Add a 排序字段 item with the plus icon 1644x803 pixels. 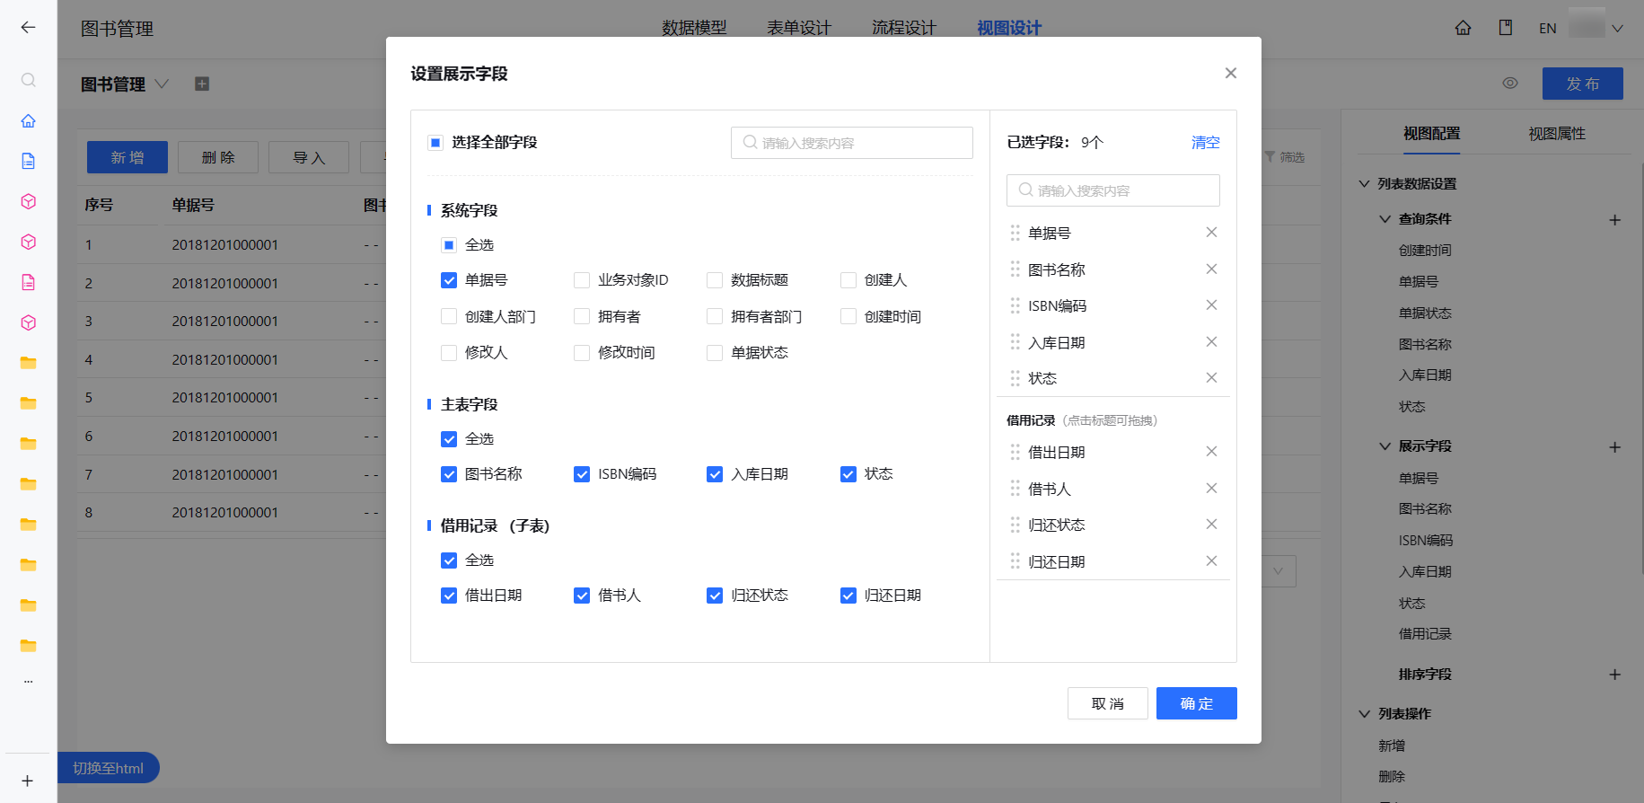click(1614, 675)
